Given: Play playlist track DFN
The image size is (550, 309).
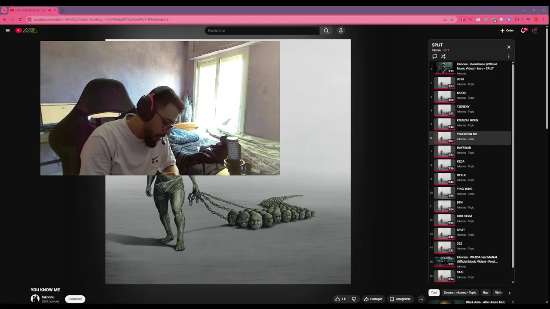Looking at the screenshot, I should pyautogui.click(x=470, y=206).
